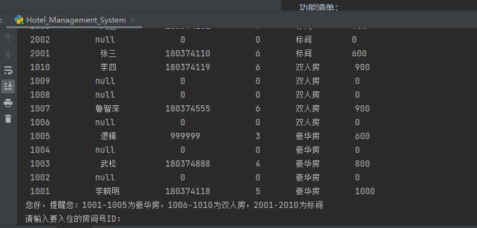Click the room ID input prompt line
This screenshot has width=477, height=228.
point(73,219)
